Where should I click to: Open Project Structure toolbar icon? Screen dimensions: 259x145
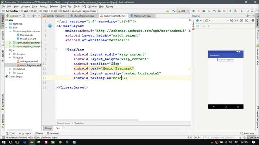(247, 11)
